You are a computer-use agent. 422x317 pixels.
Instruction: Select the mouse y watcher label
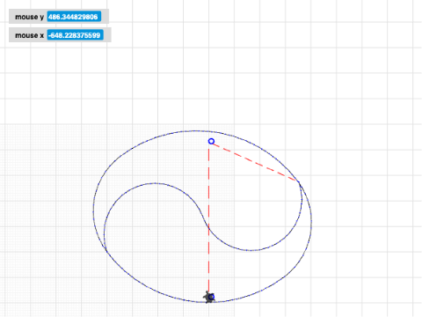pos(29,17)
